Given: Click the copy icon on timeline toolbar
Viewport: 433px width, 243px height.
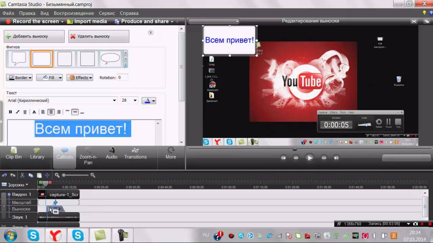Looking at the screenshot, I should tap(31, 175).
